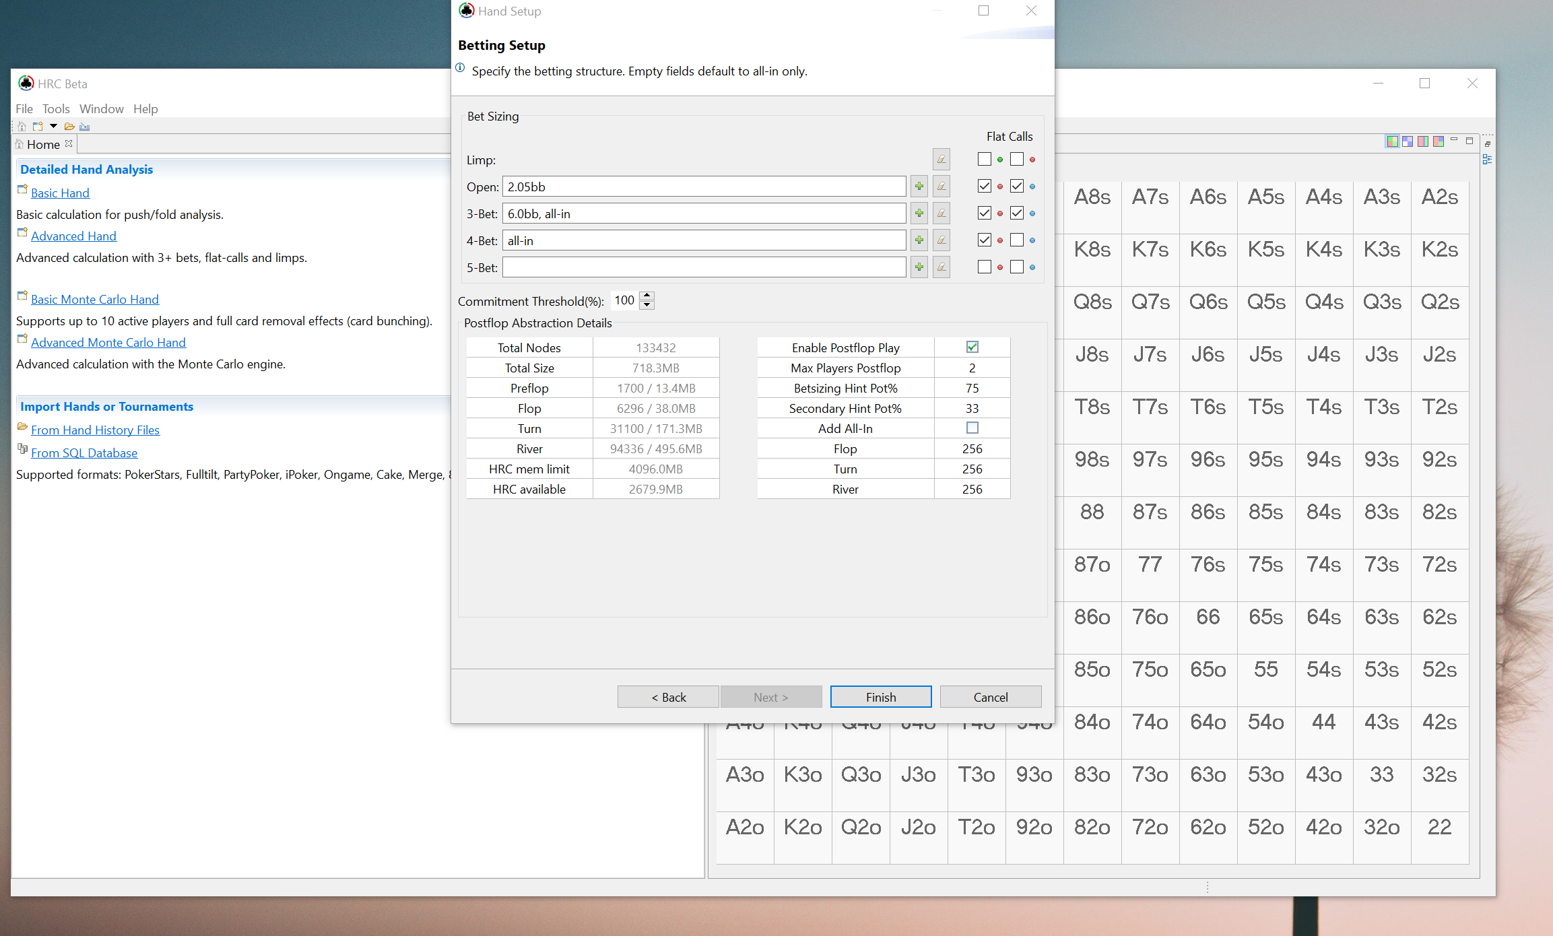Select the green-red quadrant range view icon
The height and width of the screenshot is (936, 1553).
click(1392, 141)
